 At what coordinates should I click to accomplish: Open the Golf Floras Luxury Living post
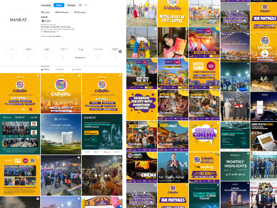point(61,134)
